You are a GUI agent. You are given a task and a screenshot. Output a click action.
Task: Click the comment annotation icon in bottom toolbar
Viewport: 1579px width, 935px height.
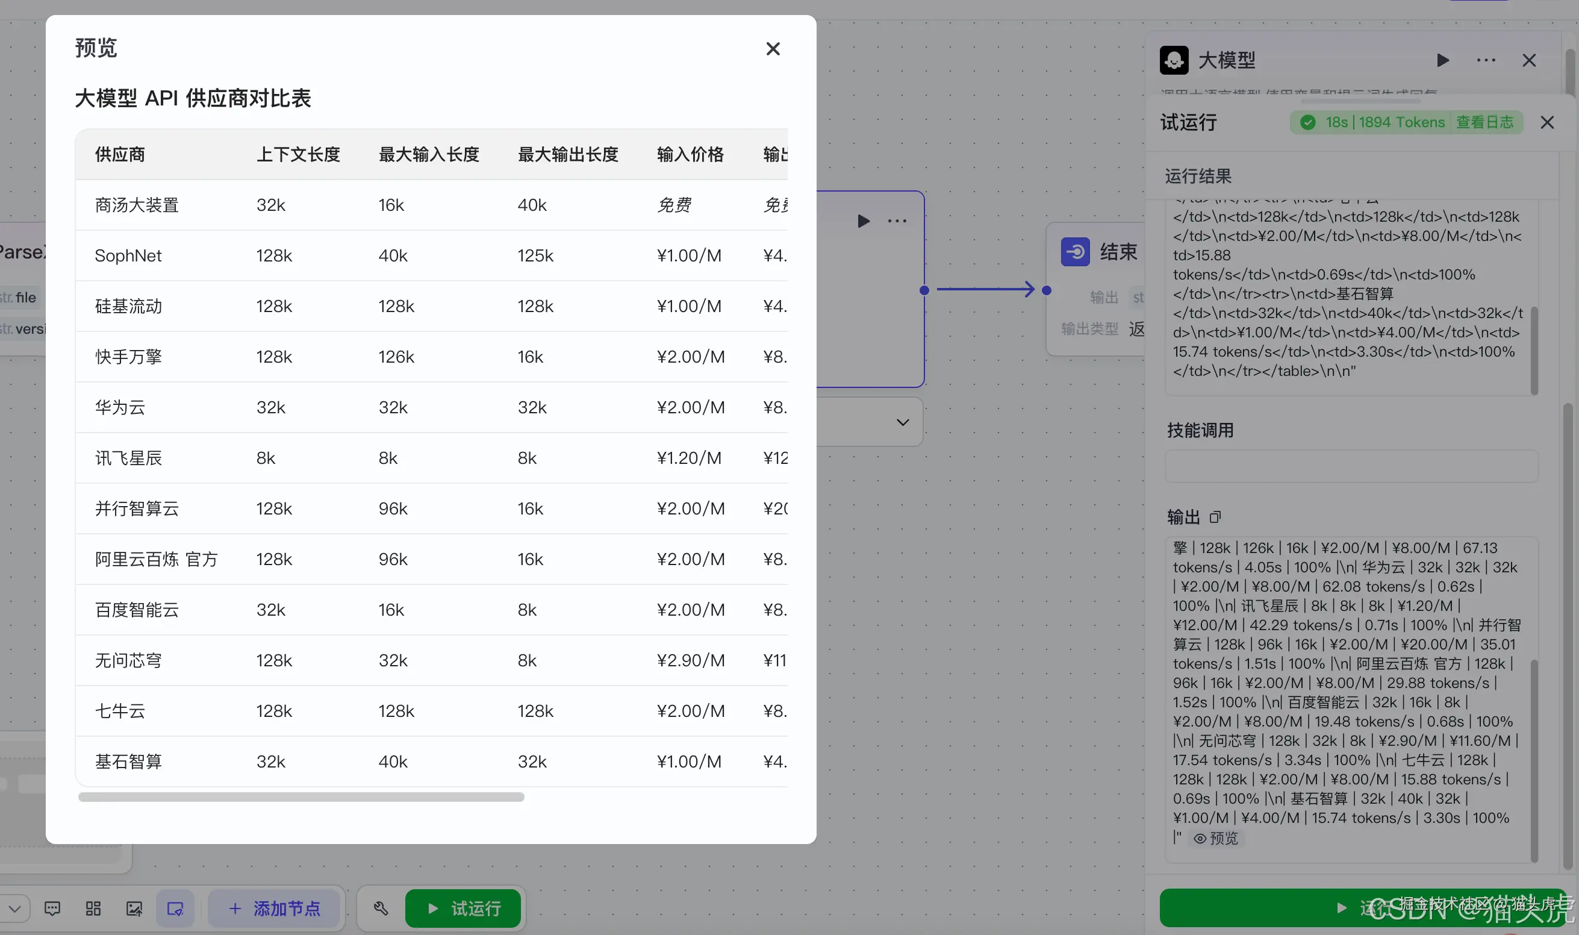tap(52, 908)
